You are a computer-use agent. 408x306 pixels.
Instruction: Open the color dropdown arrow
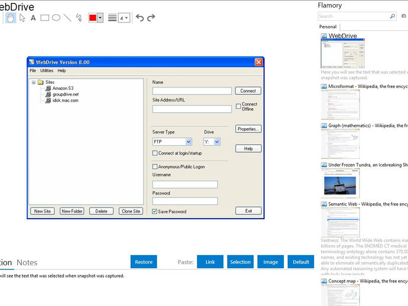(x=100, y=18)
